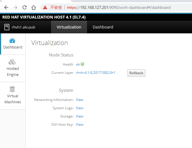
Task: View Storage details
Action: click(x=80, y=116)
